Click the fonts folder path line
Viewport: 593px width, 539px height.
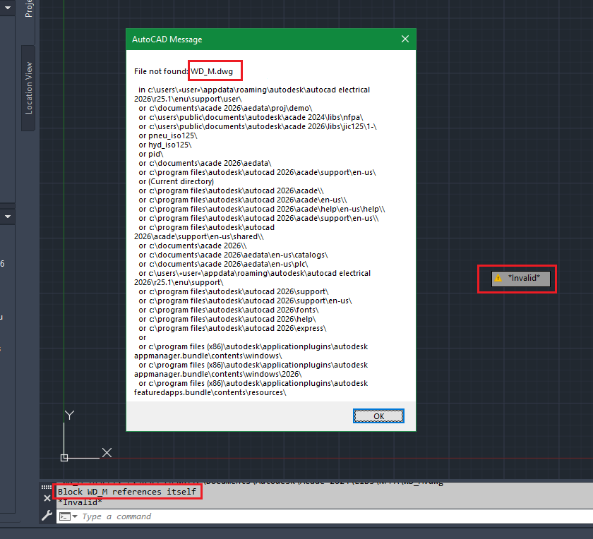(x=229, y=310)
